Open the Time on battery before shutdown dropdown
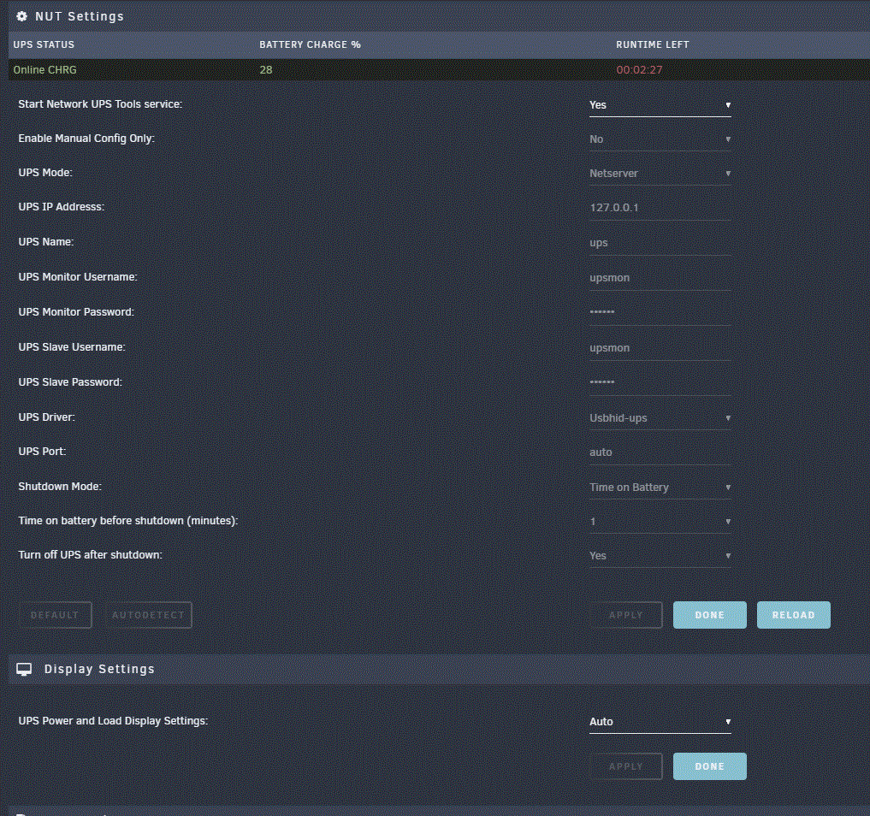Screen dimensions: 870x816 coord(660,522)
